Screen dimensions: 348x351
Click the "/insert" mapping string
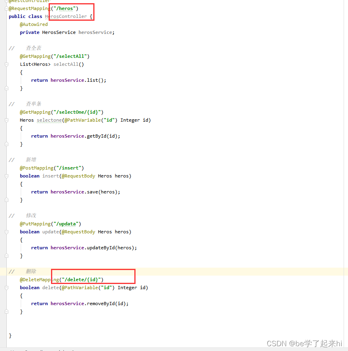coord(69,168)
